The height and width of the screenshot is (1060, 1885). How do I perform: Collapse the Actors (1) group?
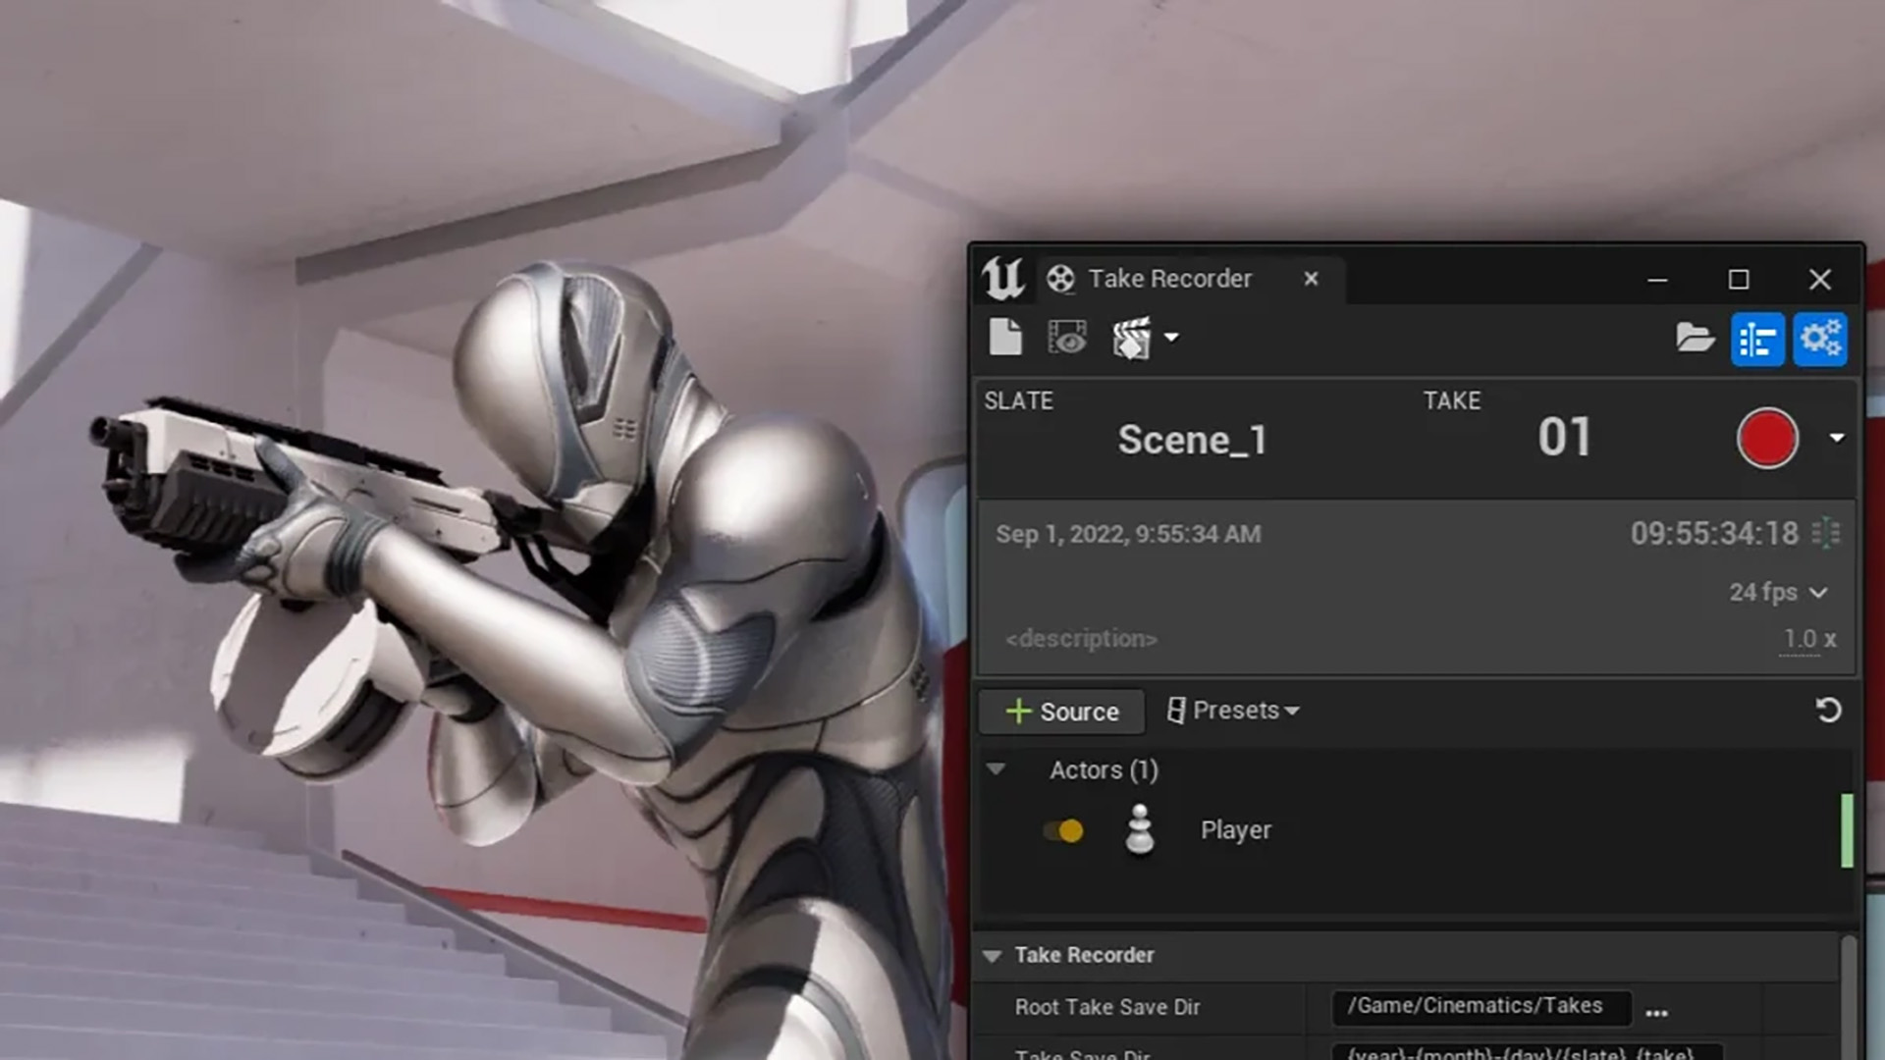(x=996, y=769)
